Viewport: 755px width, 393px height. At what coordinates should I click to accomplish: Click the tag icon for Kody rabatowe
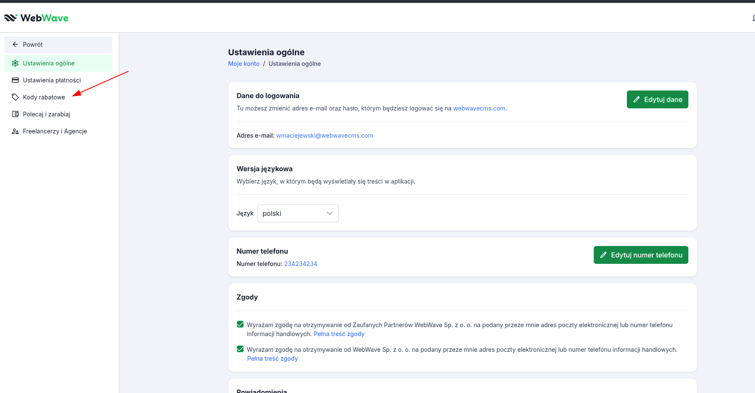(15, 97)
